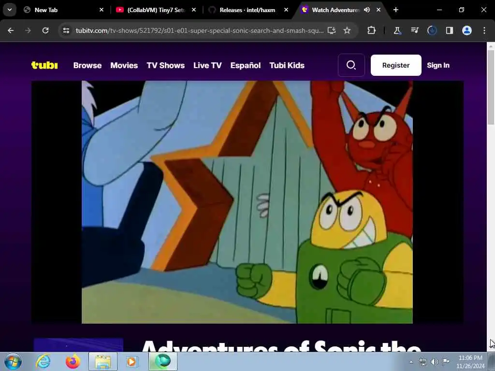Screen dimensions: 495x371
Task: Open the Tubi logo home link
Action: 44,65
